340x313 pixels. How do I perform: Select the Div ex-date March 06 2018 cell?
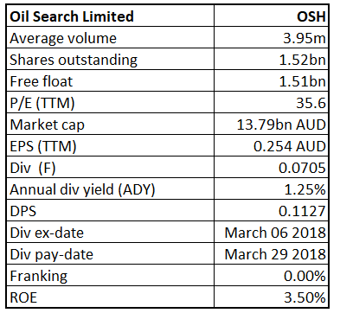271,233
